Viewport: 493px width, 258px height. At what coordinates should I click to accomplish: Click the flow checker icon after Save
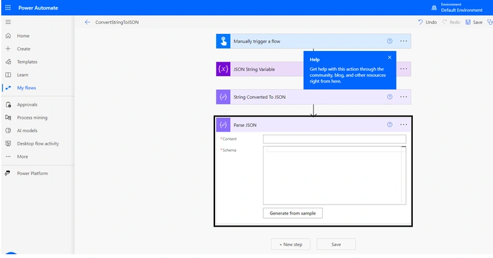[x=490, y=22]
